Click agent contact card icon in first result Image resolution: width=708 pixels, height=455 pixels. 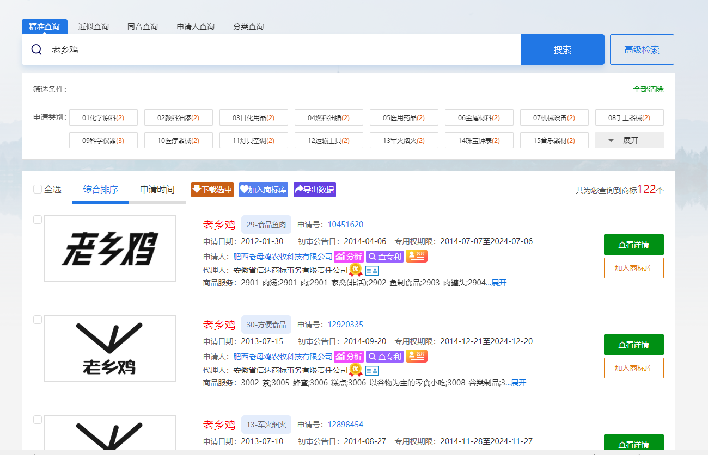(x=372, y=270)
